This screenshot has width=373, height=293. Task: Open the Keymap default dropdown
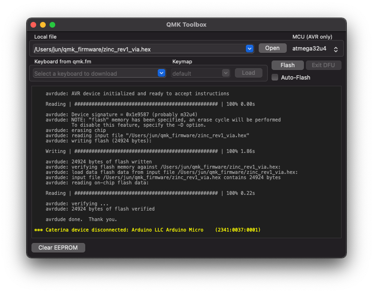coord(201,73)
